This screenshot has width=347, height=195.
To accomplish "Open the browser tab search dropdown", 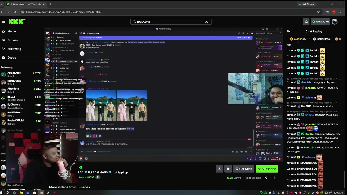I will click(x=1, y=4).
